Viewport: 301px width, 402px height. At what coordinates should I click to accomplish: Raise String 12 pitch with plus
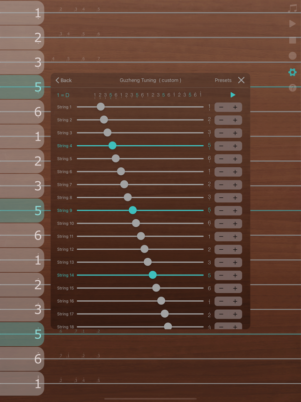[235, 250]
